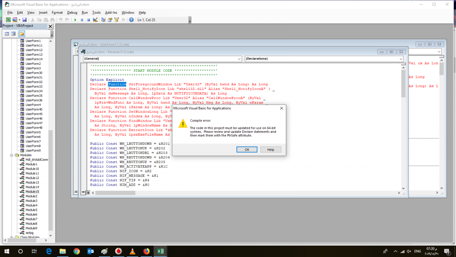Image resolution: width=456 pixels, height=257 pixels.
Task: Click the Copy toolbar icon
Action: pyautogui.click(x=39, y=20)
